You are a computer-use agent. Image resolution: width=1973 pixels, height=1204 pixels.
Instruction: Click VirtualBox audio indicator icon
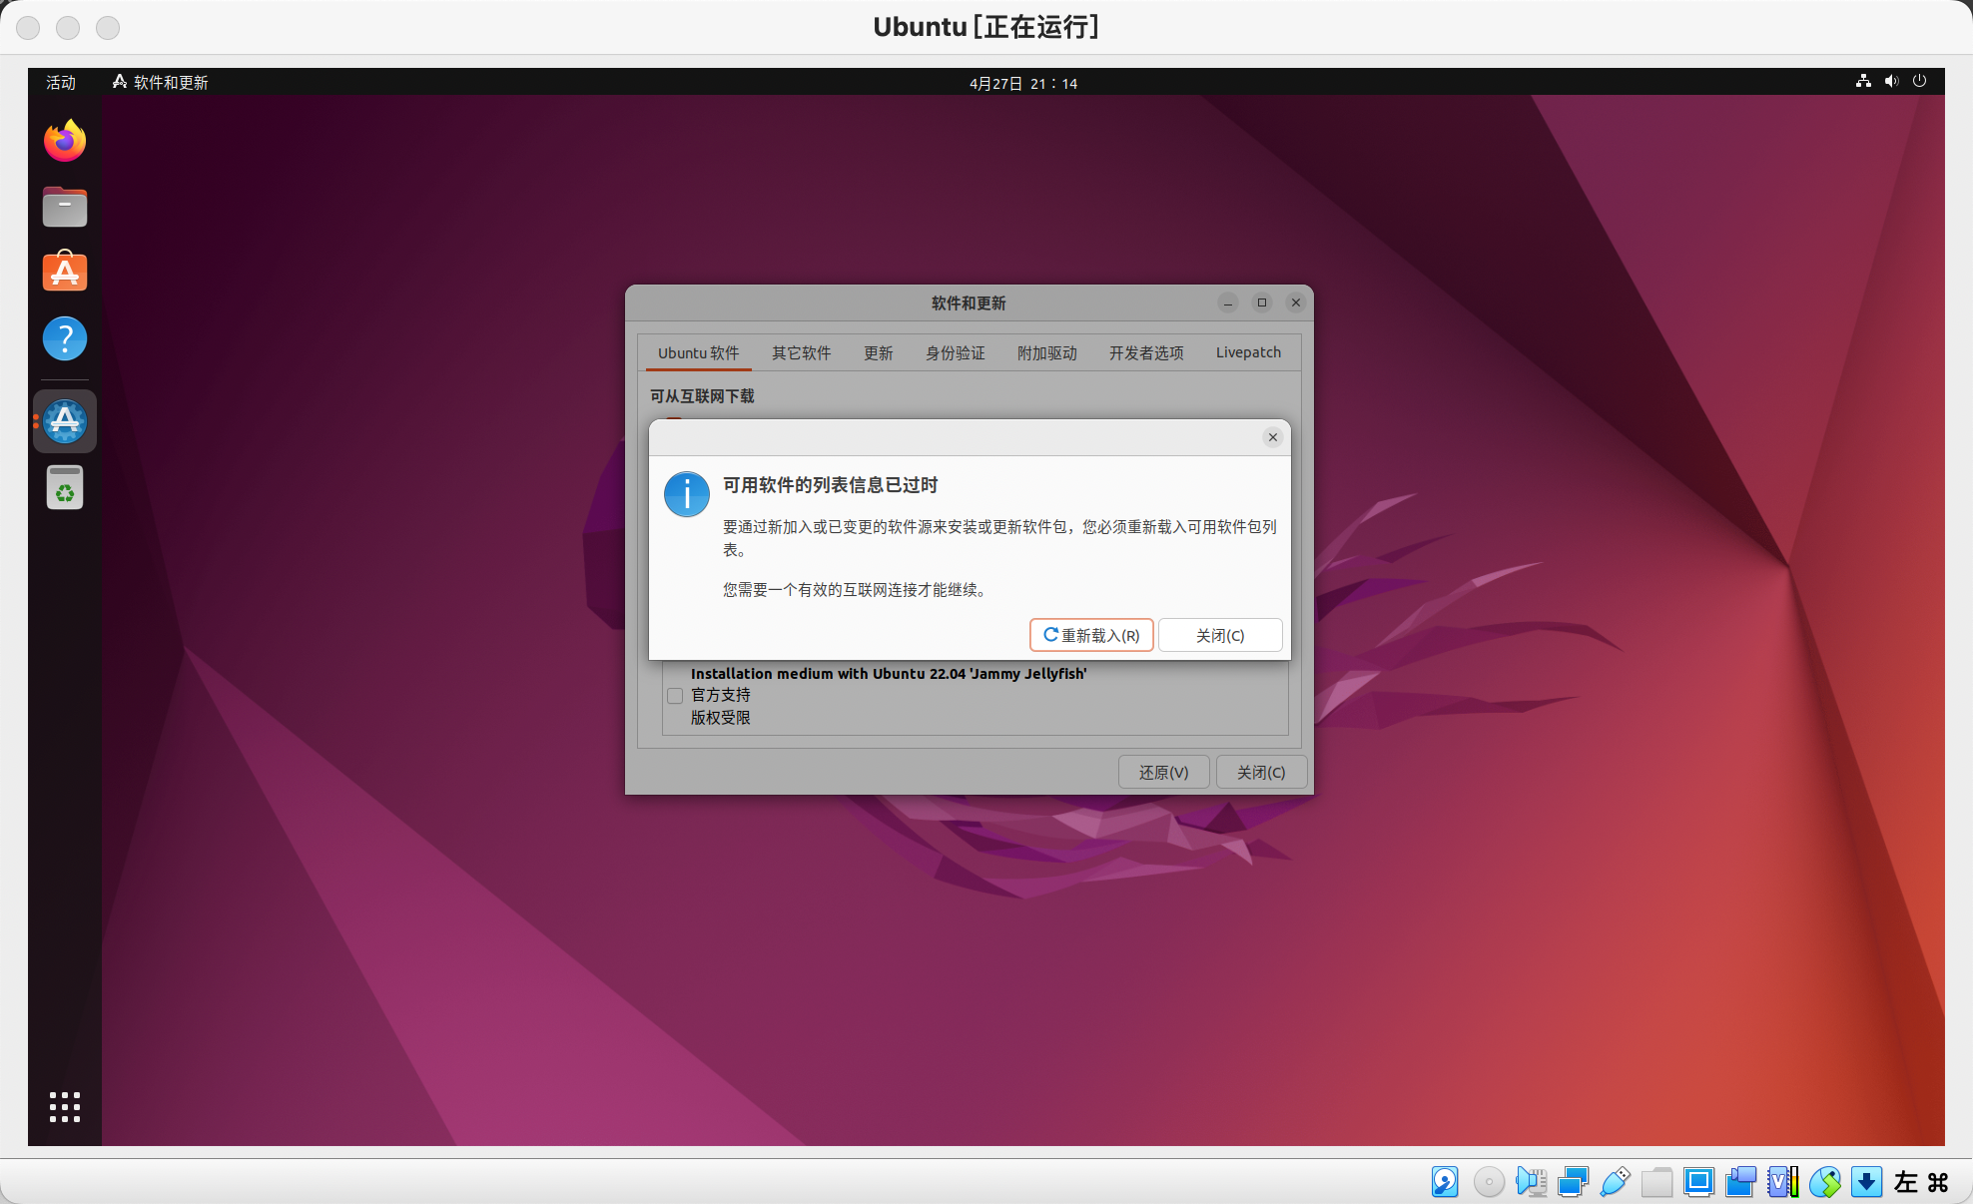1531,1182
